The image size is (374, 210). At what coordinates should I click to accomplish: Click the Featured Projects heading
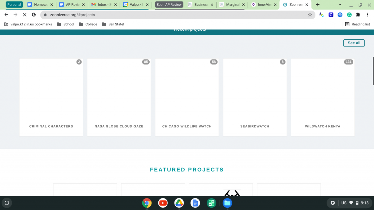pyautogui.click(x=187, y=170)
